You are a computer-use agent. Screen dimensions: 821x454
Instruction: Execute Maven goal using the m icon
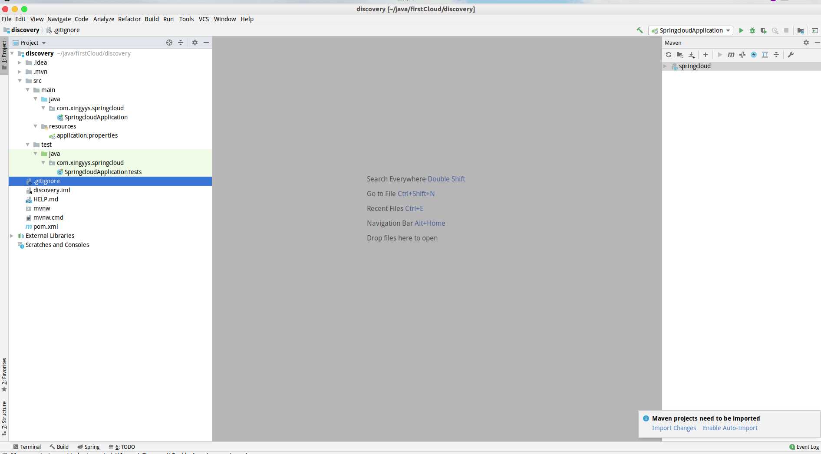pos(731,55)
